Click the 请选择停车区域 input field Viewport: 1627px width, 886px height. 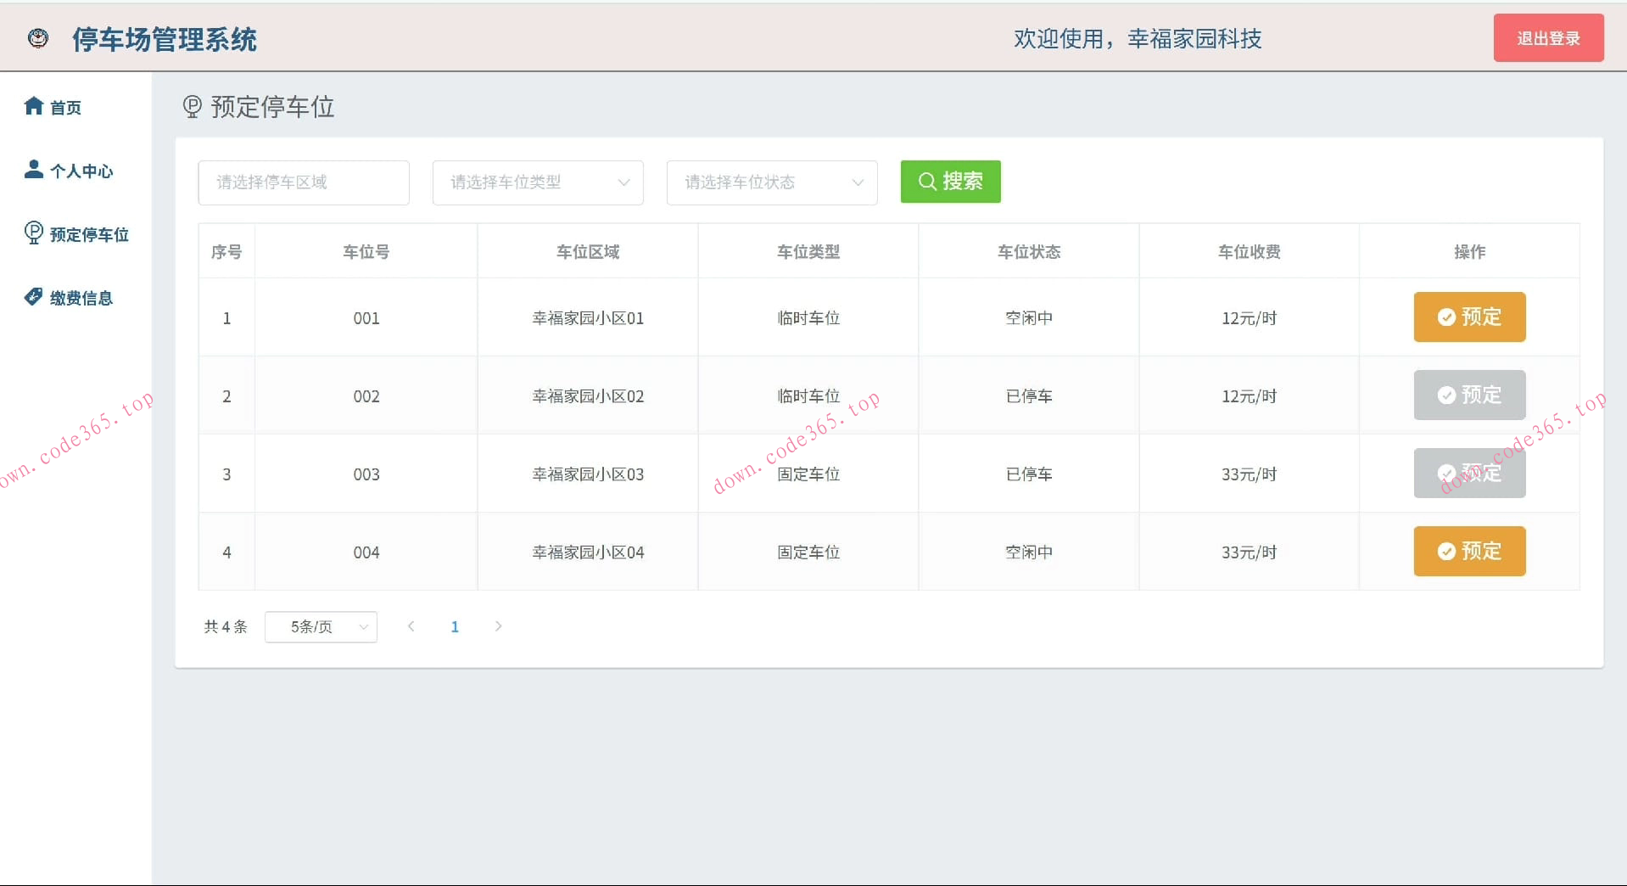(303, 182)
